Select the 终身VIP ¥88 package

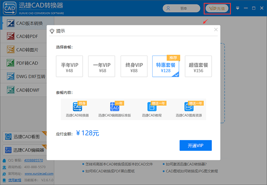point(134,66)
